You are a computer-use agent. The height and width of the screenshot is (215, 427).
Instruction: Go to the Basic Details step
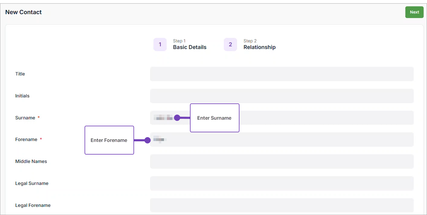pyautogui.click(x=190, y=47)
